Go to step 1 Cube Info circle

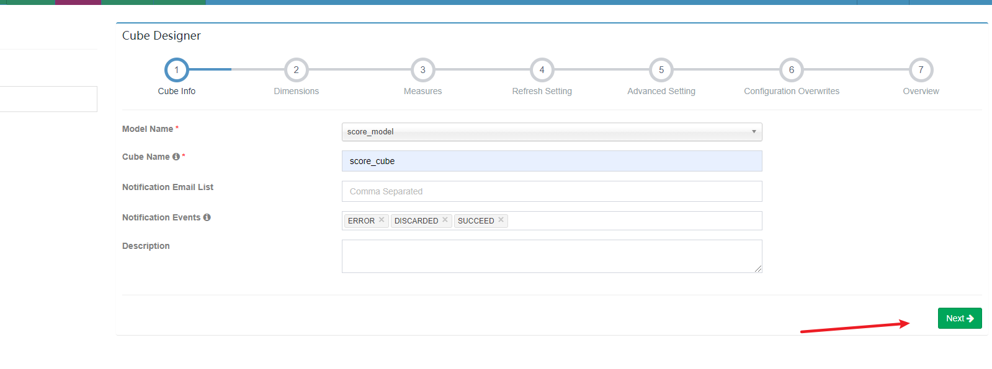point(177,70)
